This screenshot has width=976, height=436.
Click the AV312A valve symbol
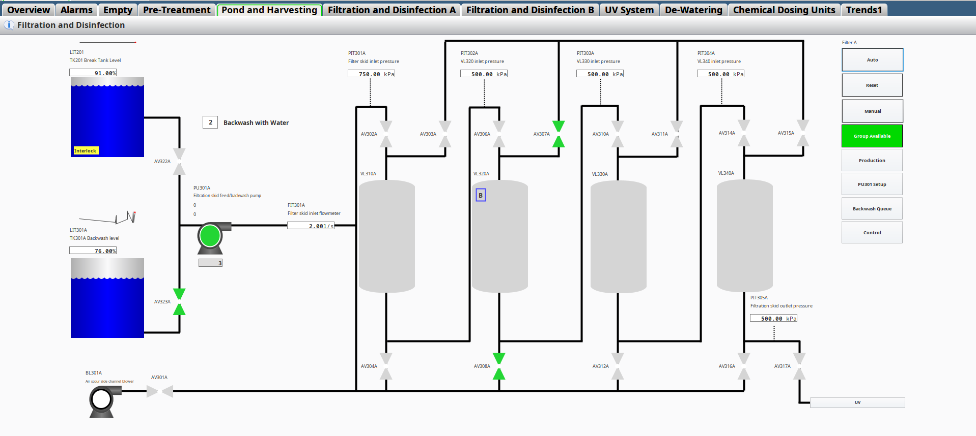coord(618,366)
